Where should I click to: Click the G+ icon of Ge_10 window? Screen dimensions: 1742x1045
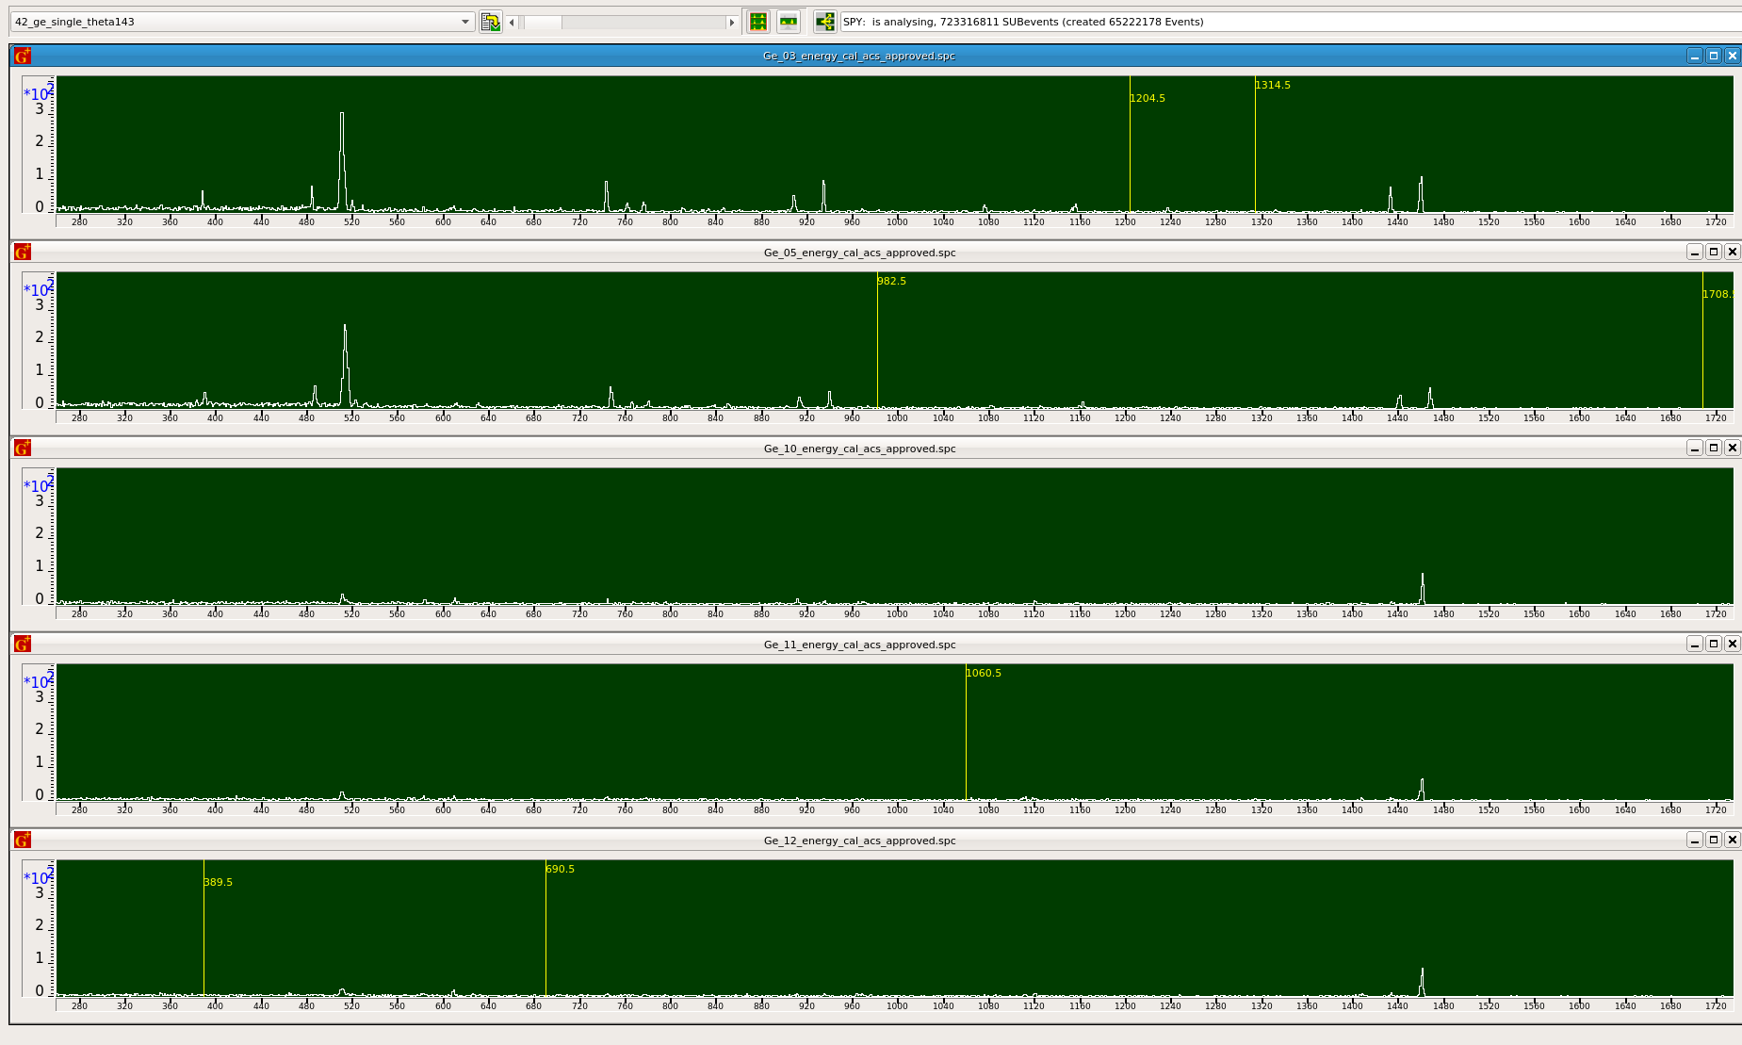point(23,449)
